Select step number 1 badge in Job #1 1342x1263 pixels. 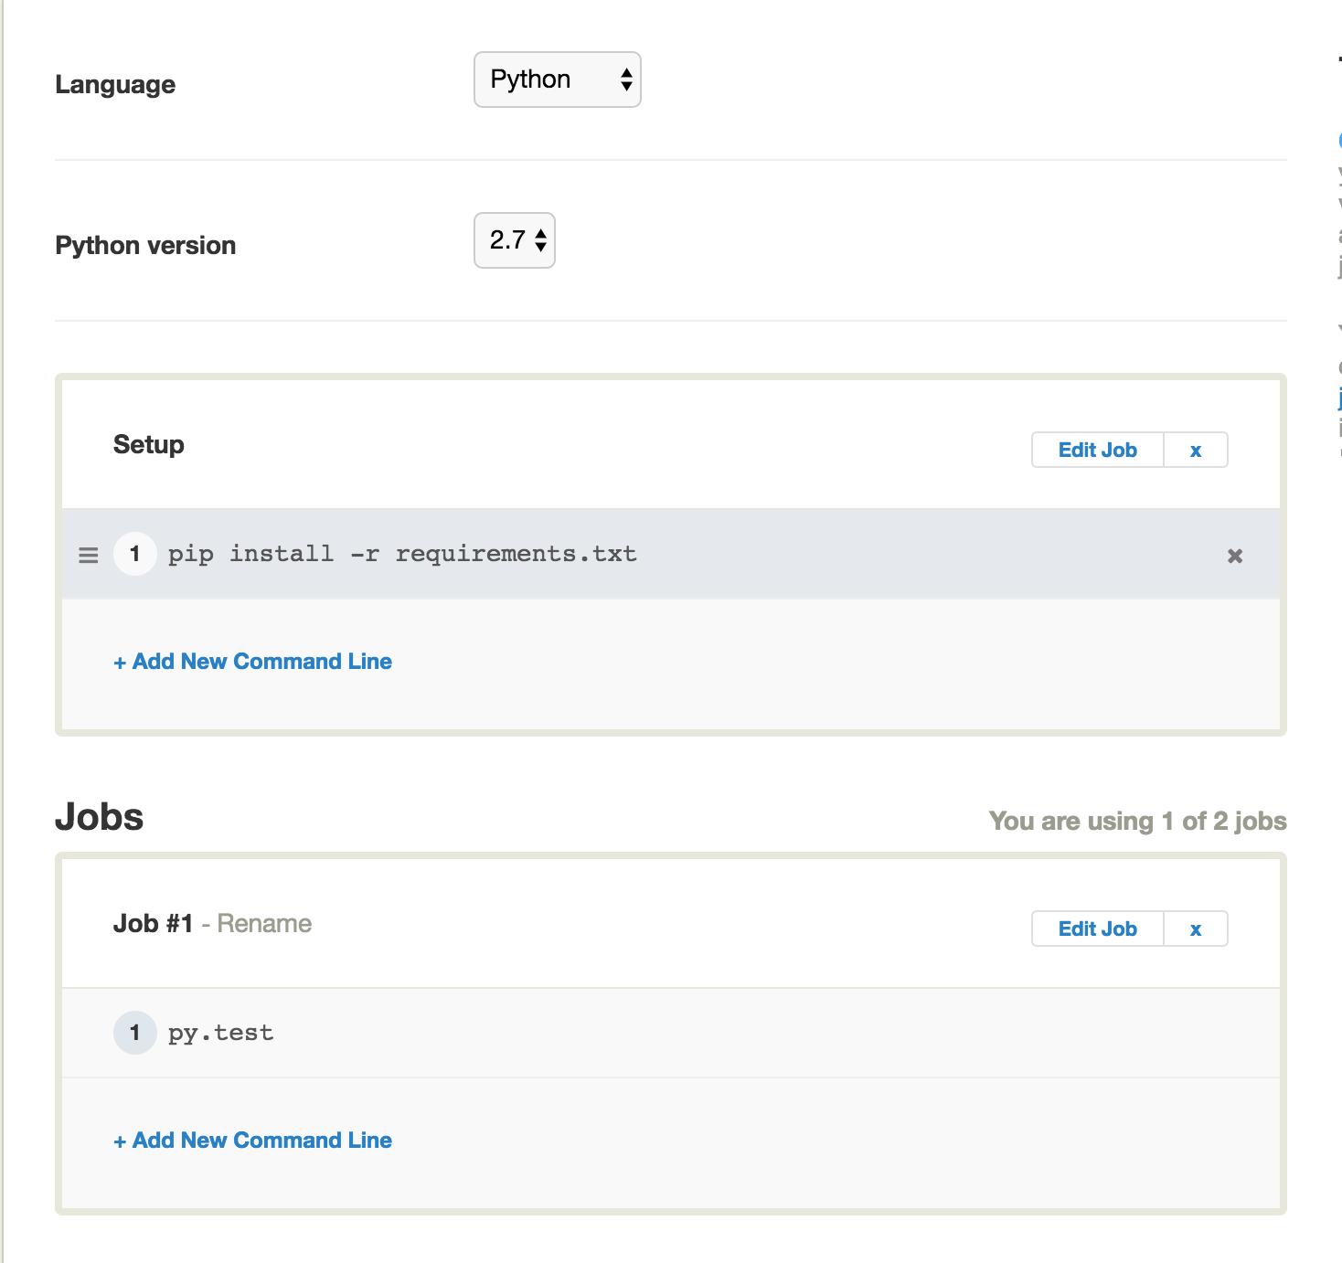[135, 1033]
